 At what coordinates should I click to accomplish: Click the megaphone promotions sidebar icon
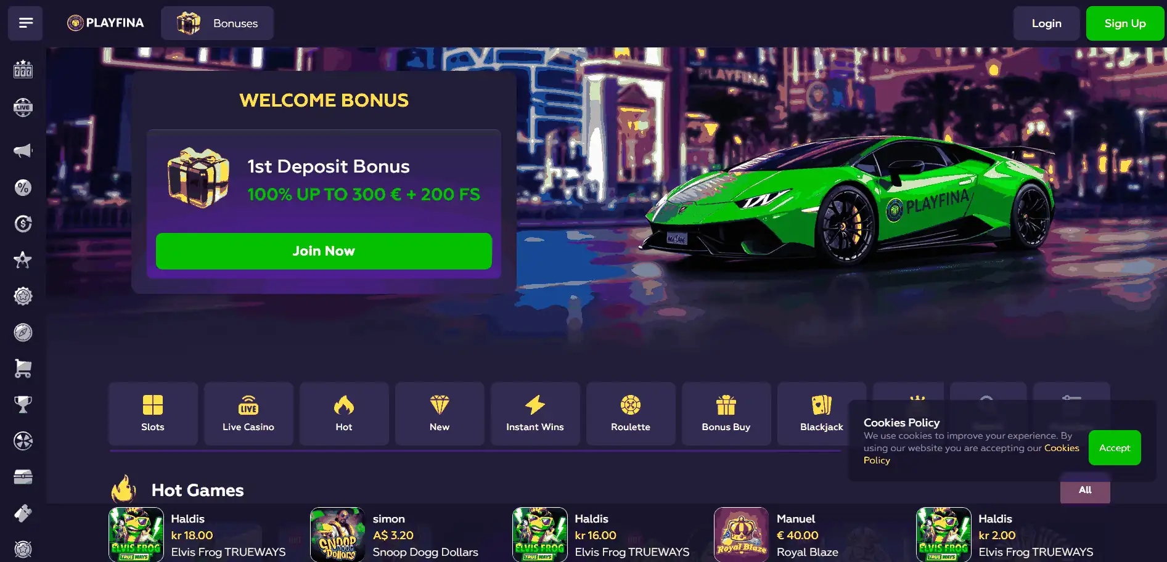coord(23,150)
